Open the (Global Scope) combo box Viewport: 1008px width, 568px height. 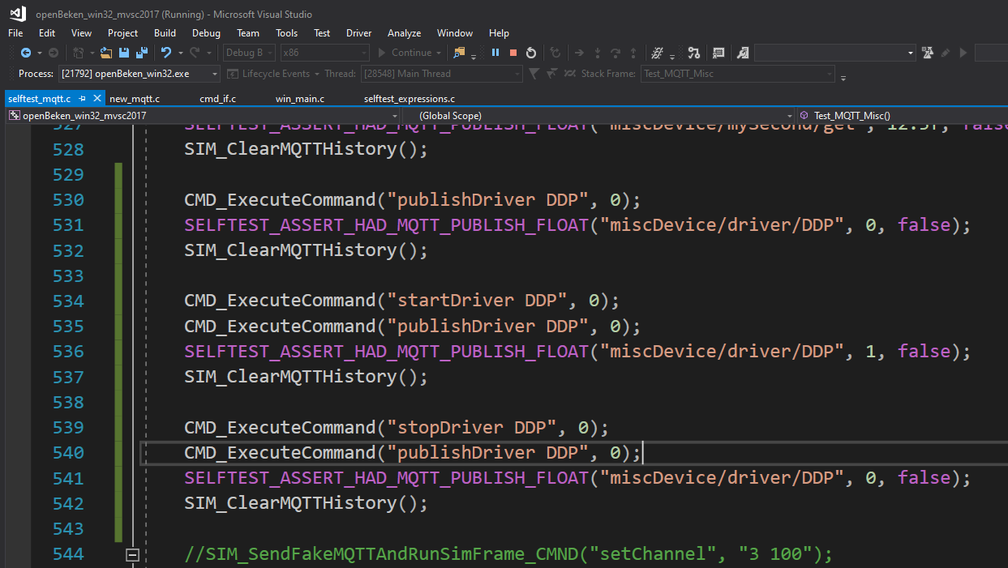(x=603, y=116)
